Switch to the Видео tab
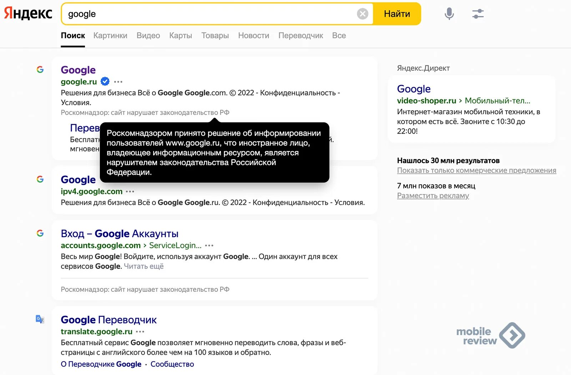Screen dimensions: 571x375 click(148, 36)
